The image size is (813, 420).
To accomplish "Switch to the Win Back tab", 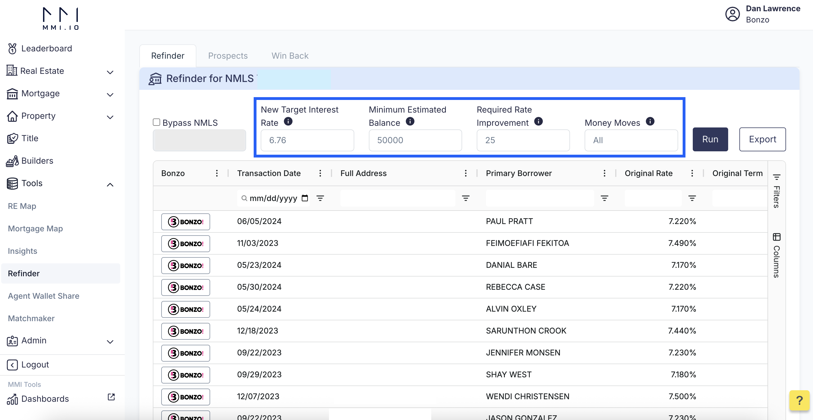I will pos(290,56).
